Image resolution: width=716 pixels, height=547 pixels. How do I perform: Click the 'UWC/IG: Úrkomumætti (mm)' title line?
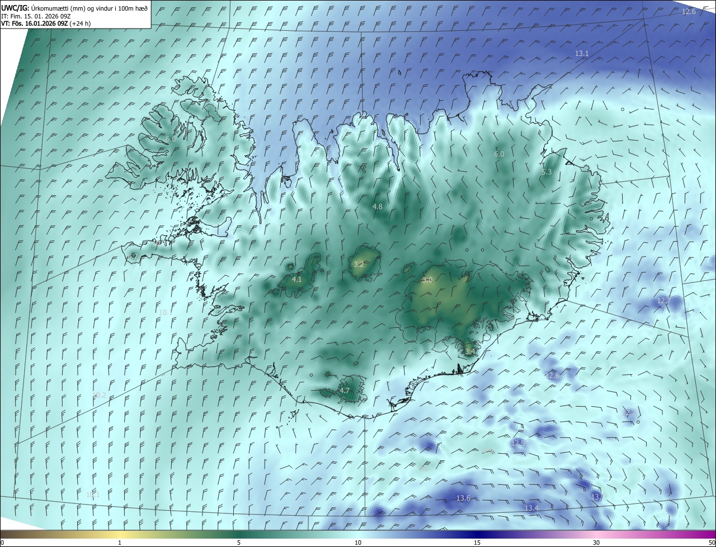click(74, 8)
